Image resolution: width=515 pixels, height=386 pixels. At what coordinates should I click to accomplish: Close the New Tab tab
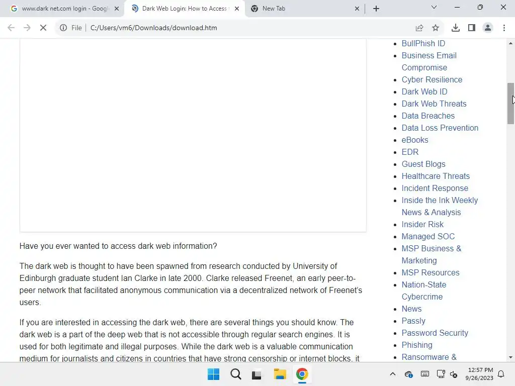[357, 9]
